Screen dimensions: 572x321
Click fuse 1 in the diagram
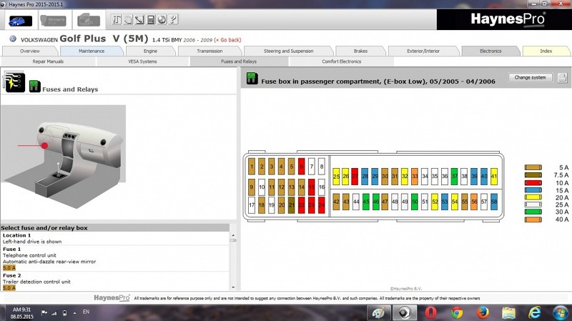(252, 167)
